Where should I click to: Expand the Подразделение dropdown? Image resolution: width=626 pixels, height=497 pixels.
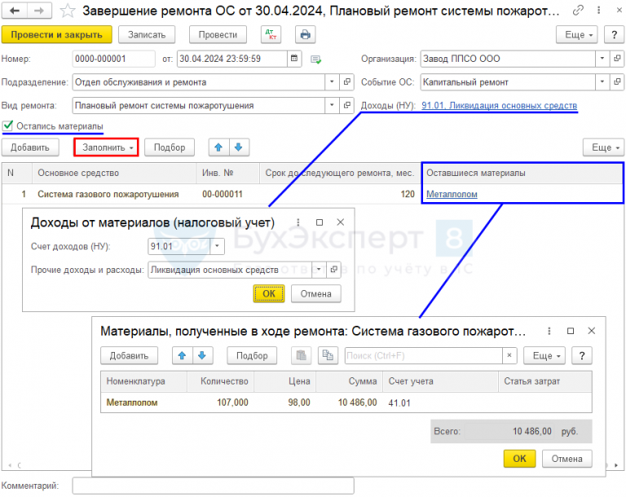pos(332,82)
